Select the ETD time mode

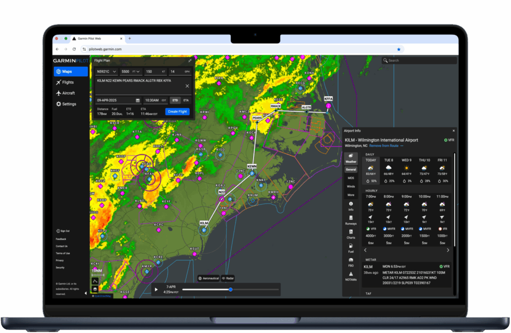[175, 100]
